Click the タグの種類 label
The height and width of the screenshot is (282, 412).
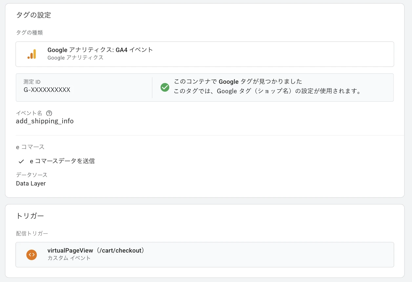30,33
